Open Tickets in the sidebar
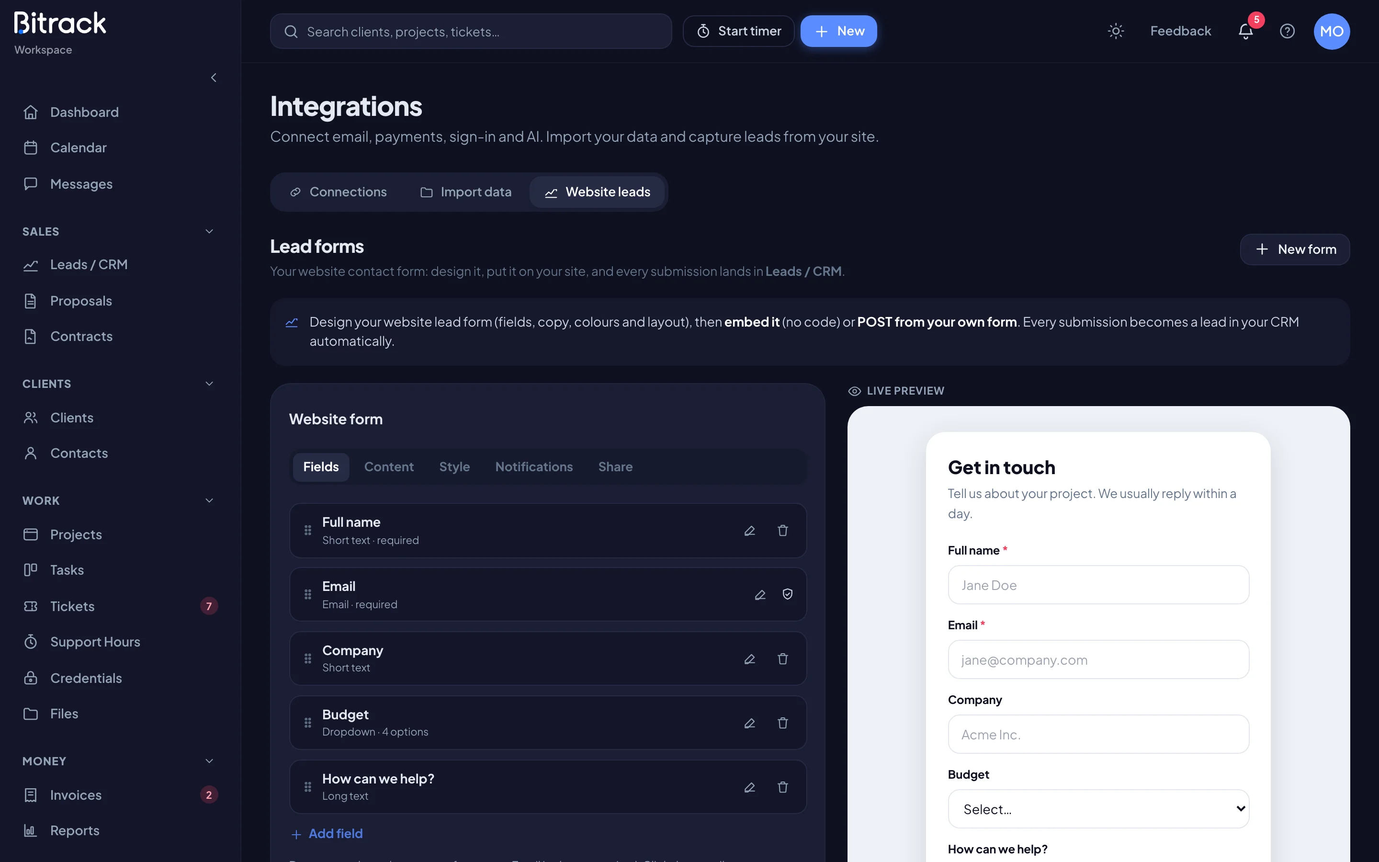This screenshot has height=862, width=1379. 120,606
